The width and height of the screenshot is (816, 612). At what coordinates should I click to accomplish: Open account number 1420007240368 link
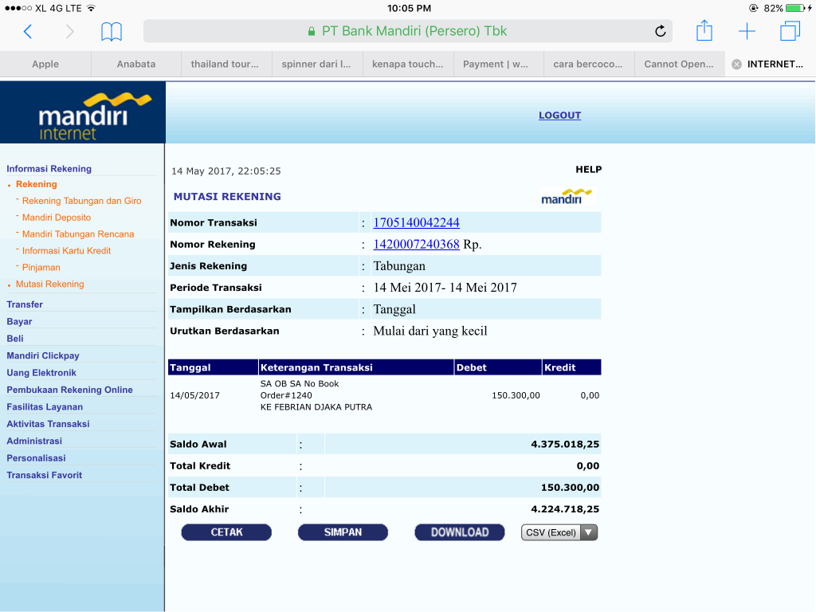(x=416, y=245)
